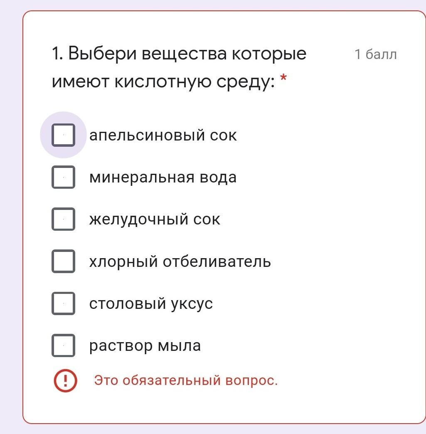Click the 'хлорный отбеливатель' answer text
The height and width of the screenshot is (434, 426).
coord(180,261)
